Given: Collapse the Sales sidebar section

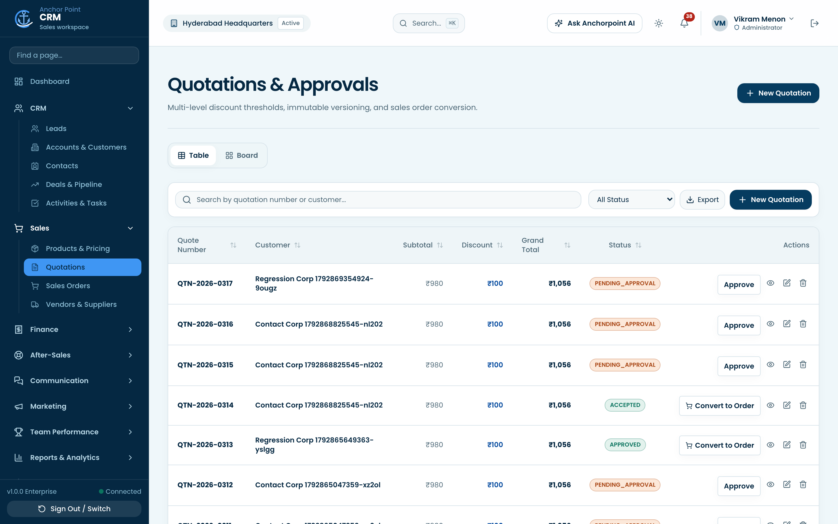Looking at the screenshot, I should click(74, 228).
